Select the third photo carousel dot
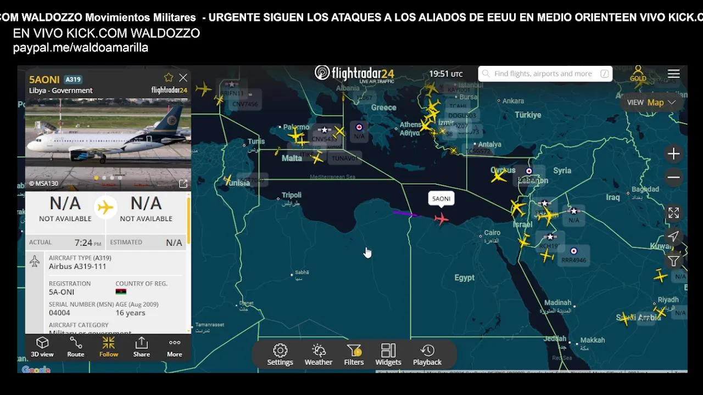The height and width of the screenshot is (395, 703). coord(112,178)
